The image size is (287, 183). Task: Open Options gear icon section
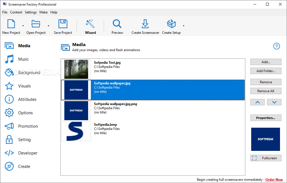(9, 113)
